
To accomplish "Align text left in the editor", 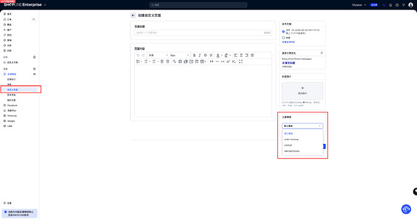I will tap(236, 56).
